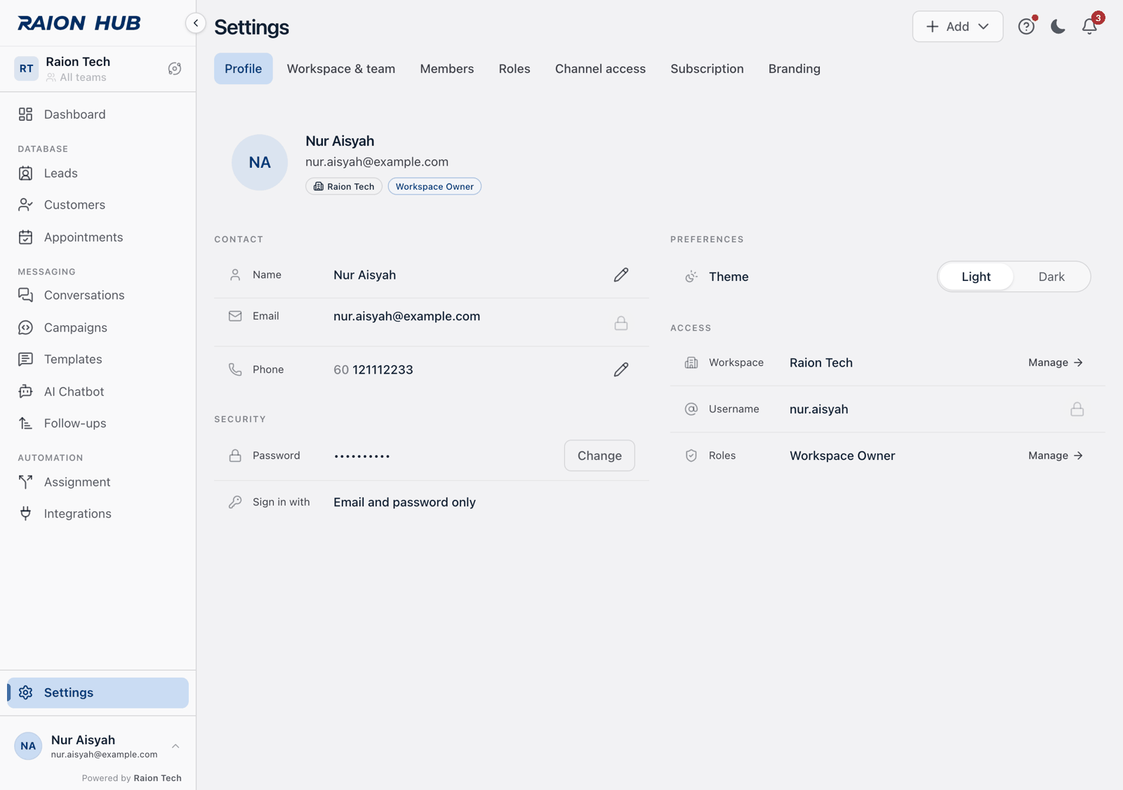Click the Settings gear icon

(26, 692)
